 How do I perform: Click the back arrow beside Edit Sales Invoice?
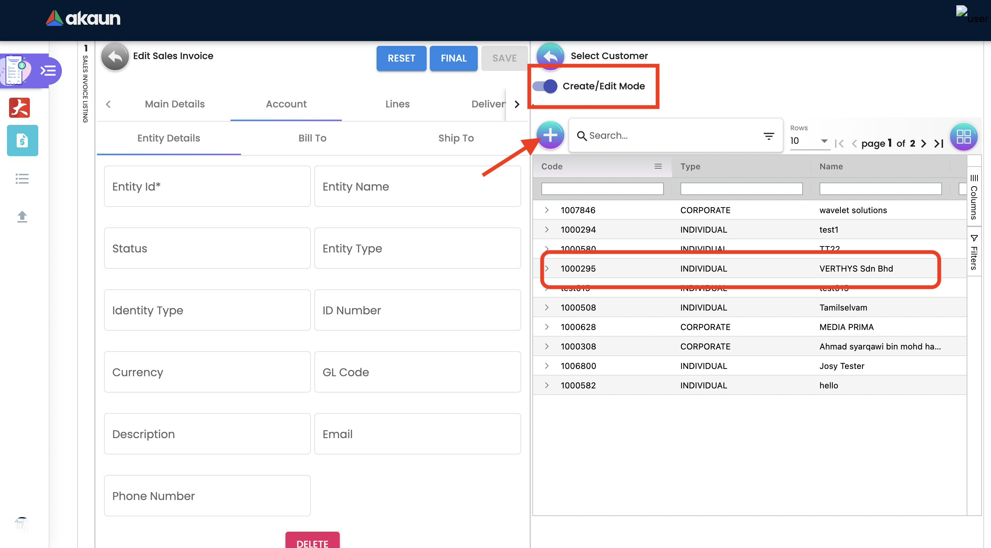click(115, 57)
